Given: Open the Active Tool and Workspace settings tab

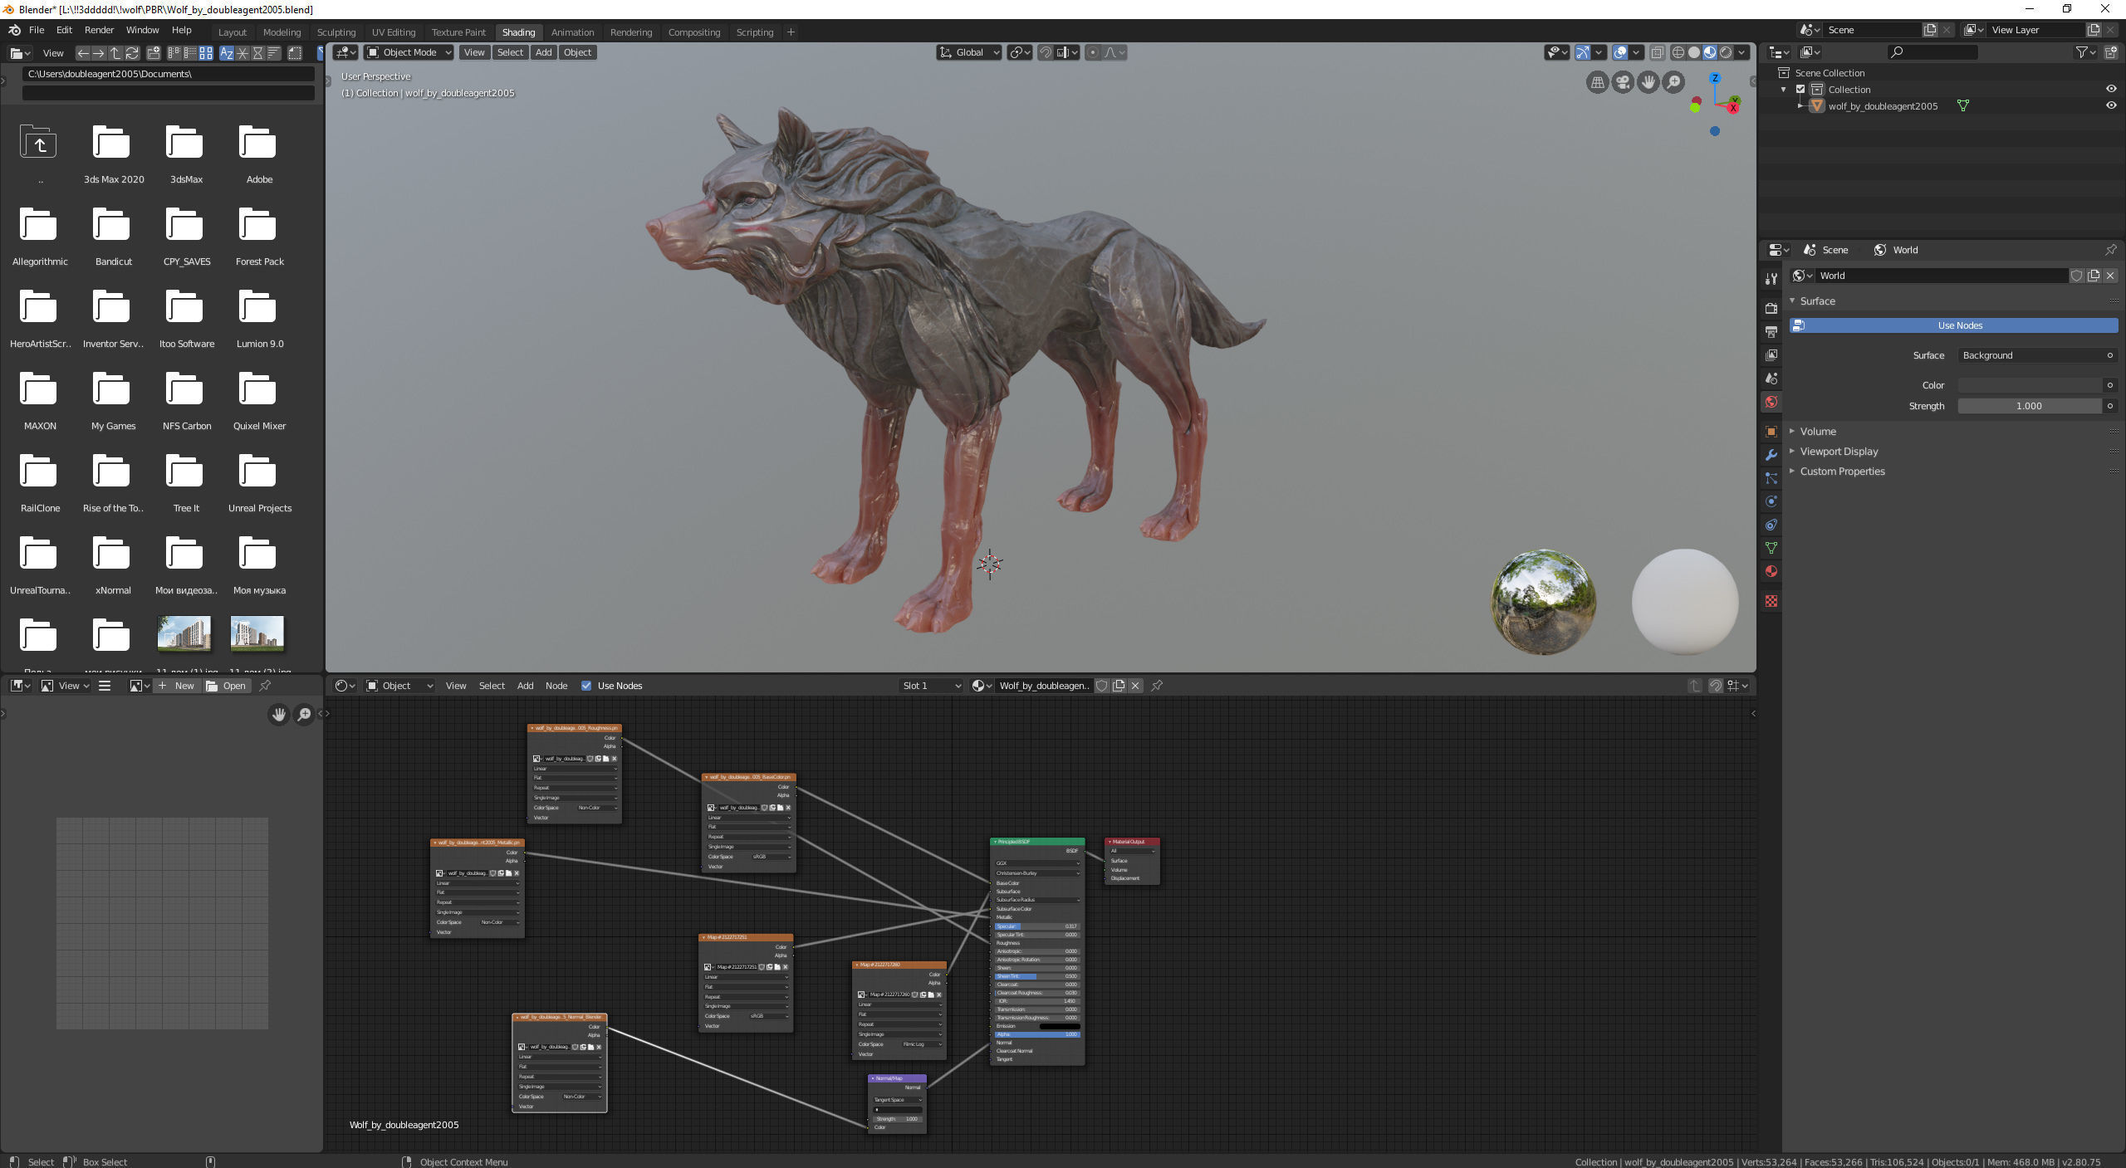Looking at the screenshot, I should [1771, 279].
